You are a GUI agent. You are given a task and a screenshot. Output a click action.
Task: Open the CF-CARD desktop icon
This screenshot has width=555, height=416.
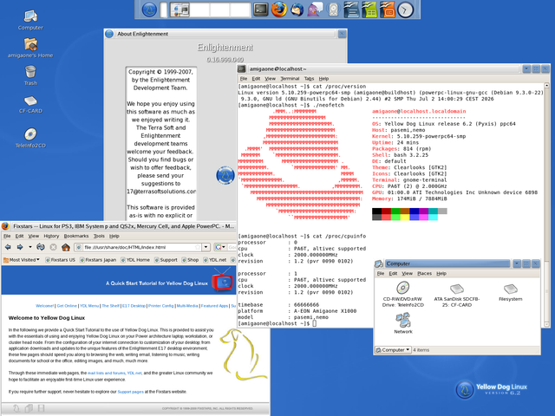pyautogui.click(x=30, y=105)
